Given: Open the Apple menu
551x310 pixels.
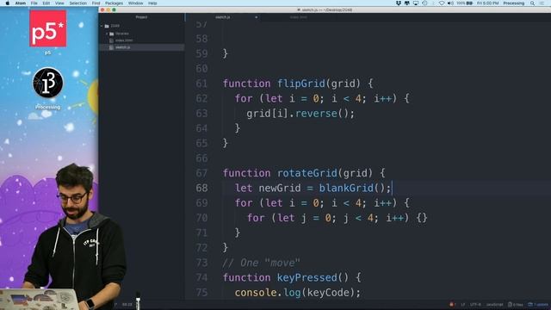Looking at the screenshot, I should (8, 3).
